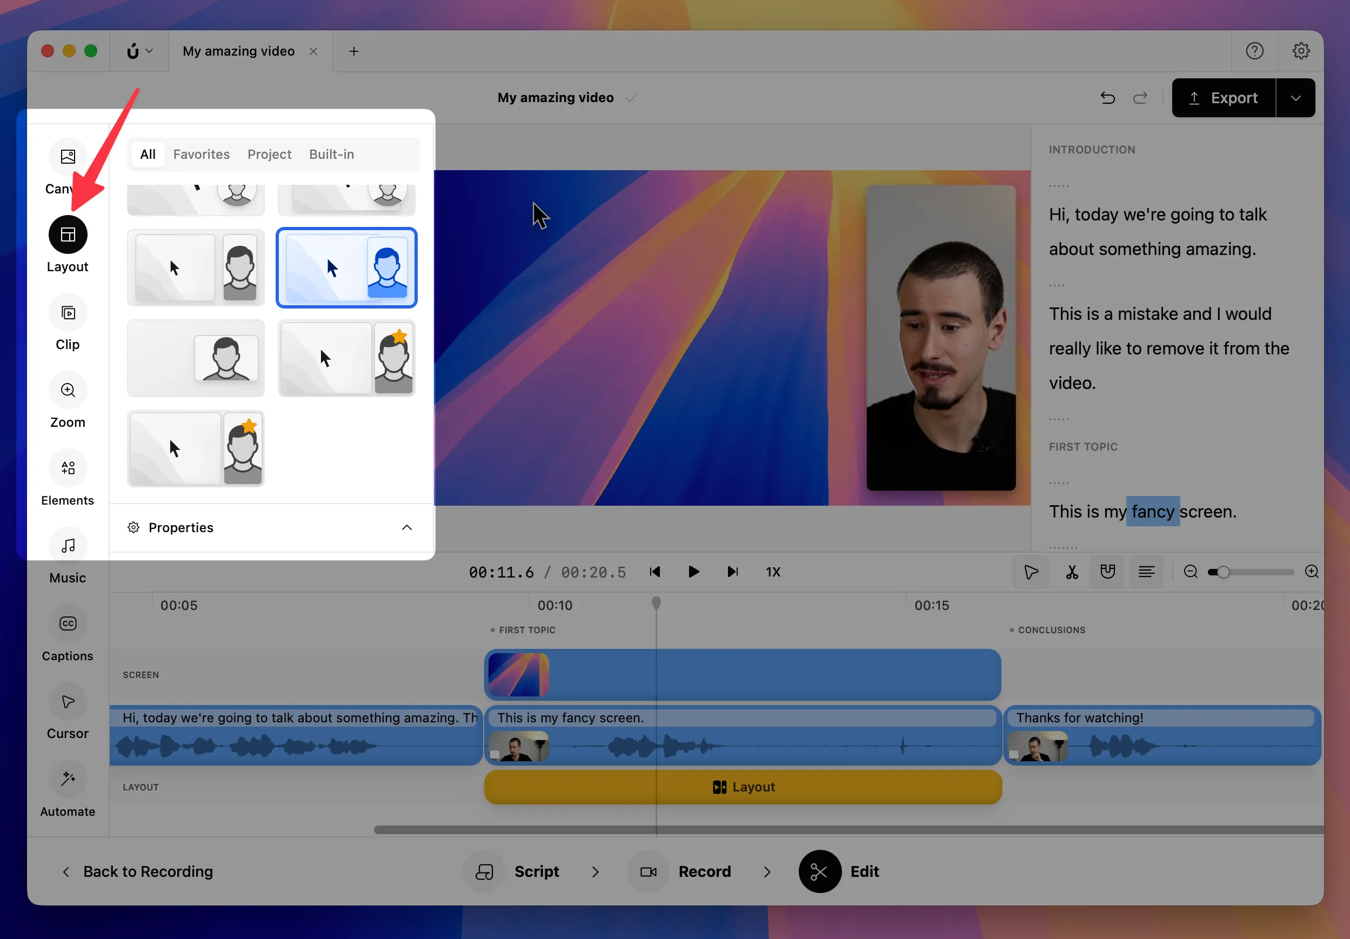
Task: Click the timeline playhead marker
Action: pyautogui.click(x=656, y=603)
